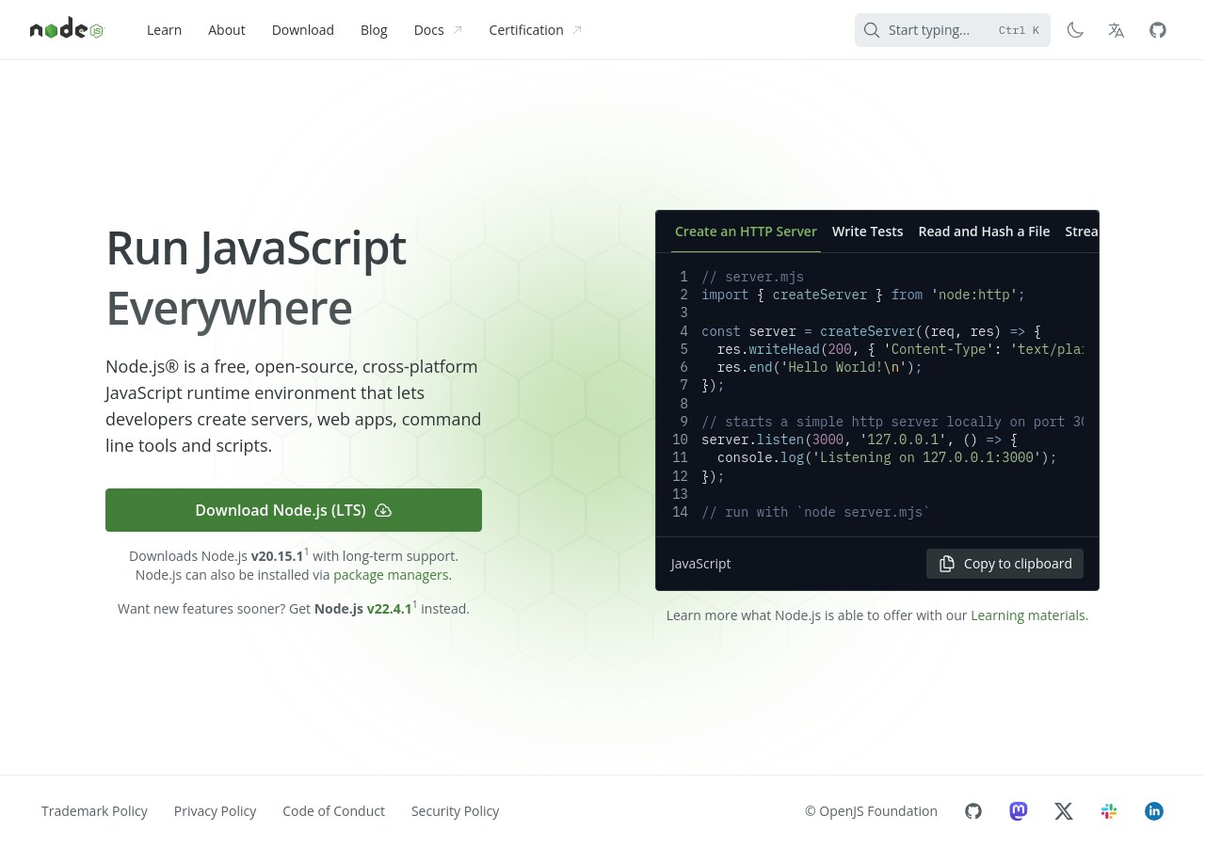Select the Read and Hash a File tab
Viewport: 1205px width, 847px height.
point(984,232)
